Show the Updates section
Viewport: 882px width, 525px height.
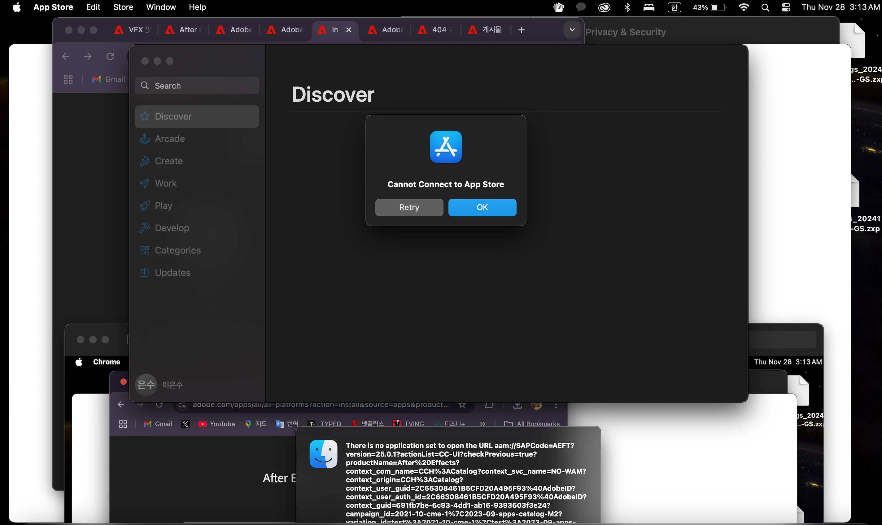pos(172,272)
